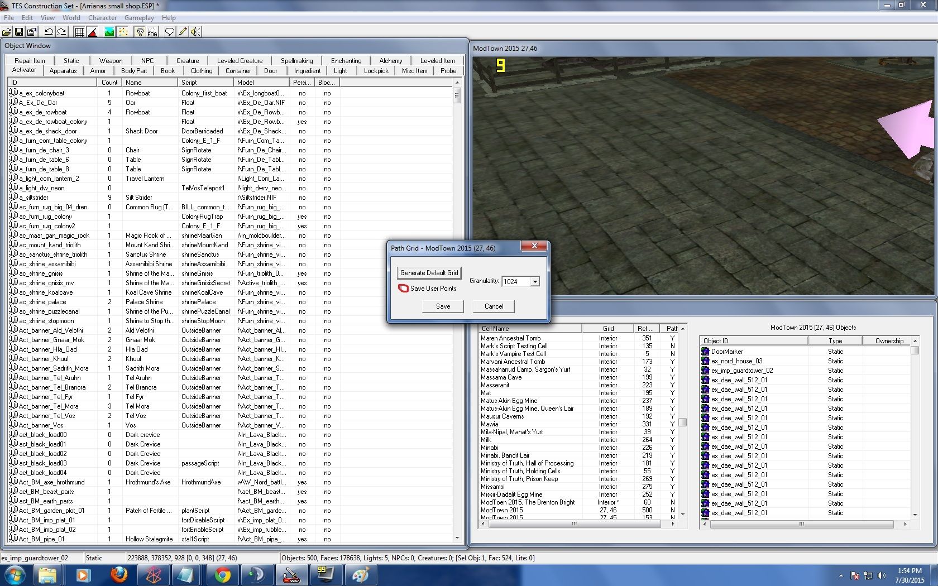Open the Granularity dropdown arrow
Image resolution: width=938 pixels, height=586 pixels.
tap(535, 282)
